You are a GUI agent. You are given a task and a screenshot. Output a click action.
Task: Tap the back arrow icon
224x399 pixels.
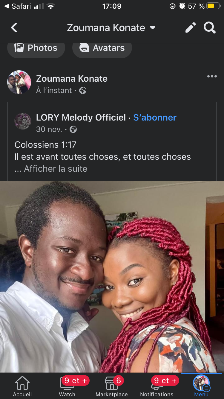pos(14,28)
